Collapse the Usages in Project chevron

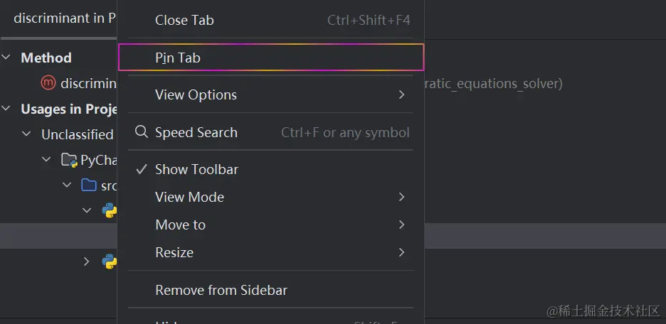6,109
